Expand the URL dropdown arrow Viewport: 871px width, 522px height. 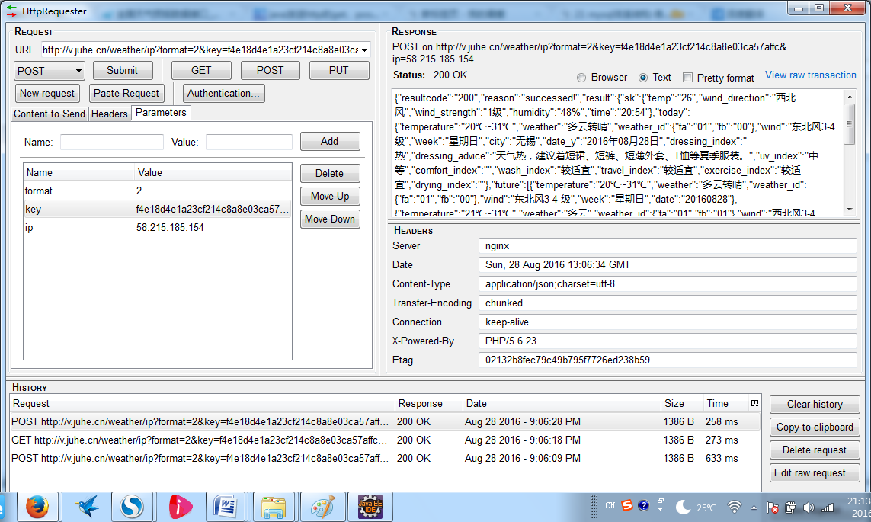[364, 50]
